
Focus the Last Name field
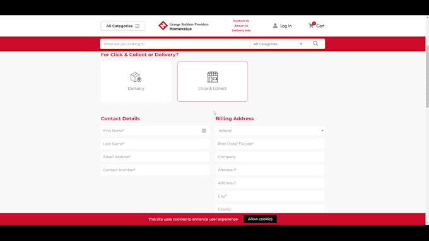[x=155, y=144]
